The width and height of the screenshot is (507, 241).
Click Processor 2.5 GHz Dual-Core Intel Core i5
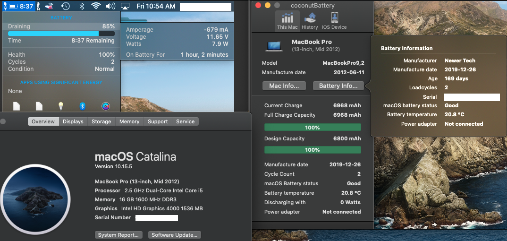tap(149, 190)
